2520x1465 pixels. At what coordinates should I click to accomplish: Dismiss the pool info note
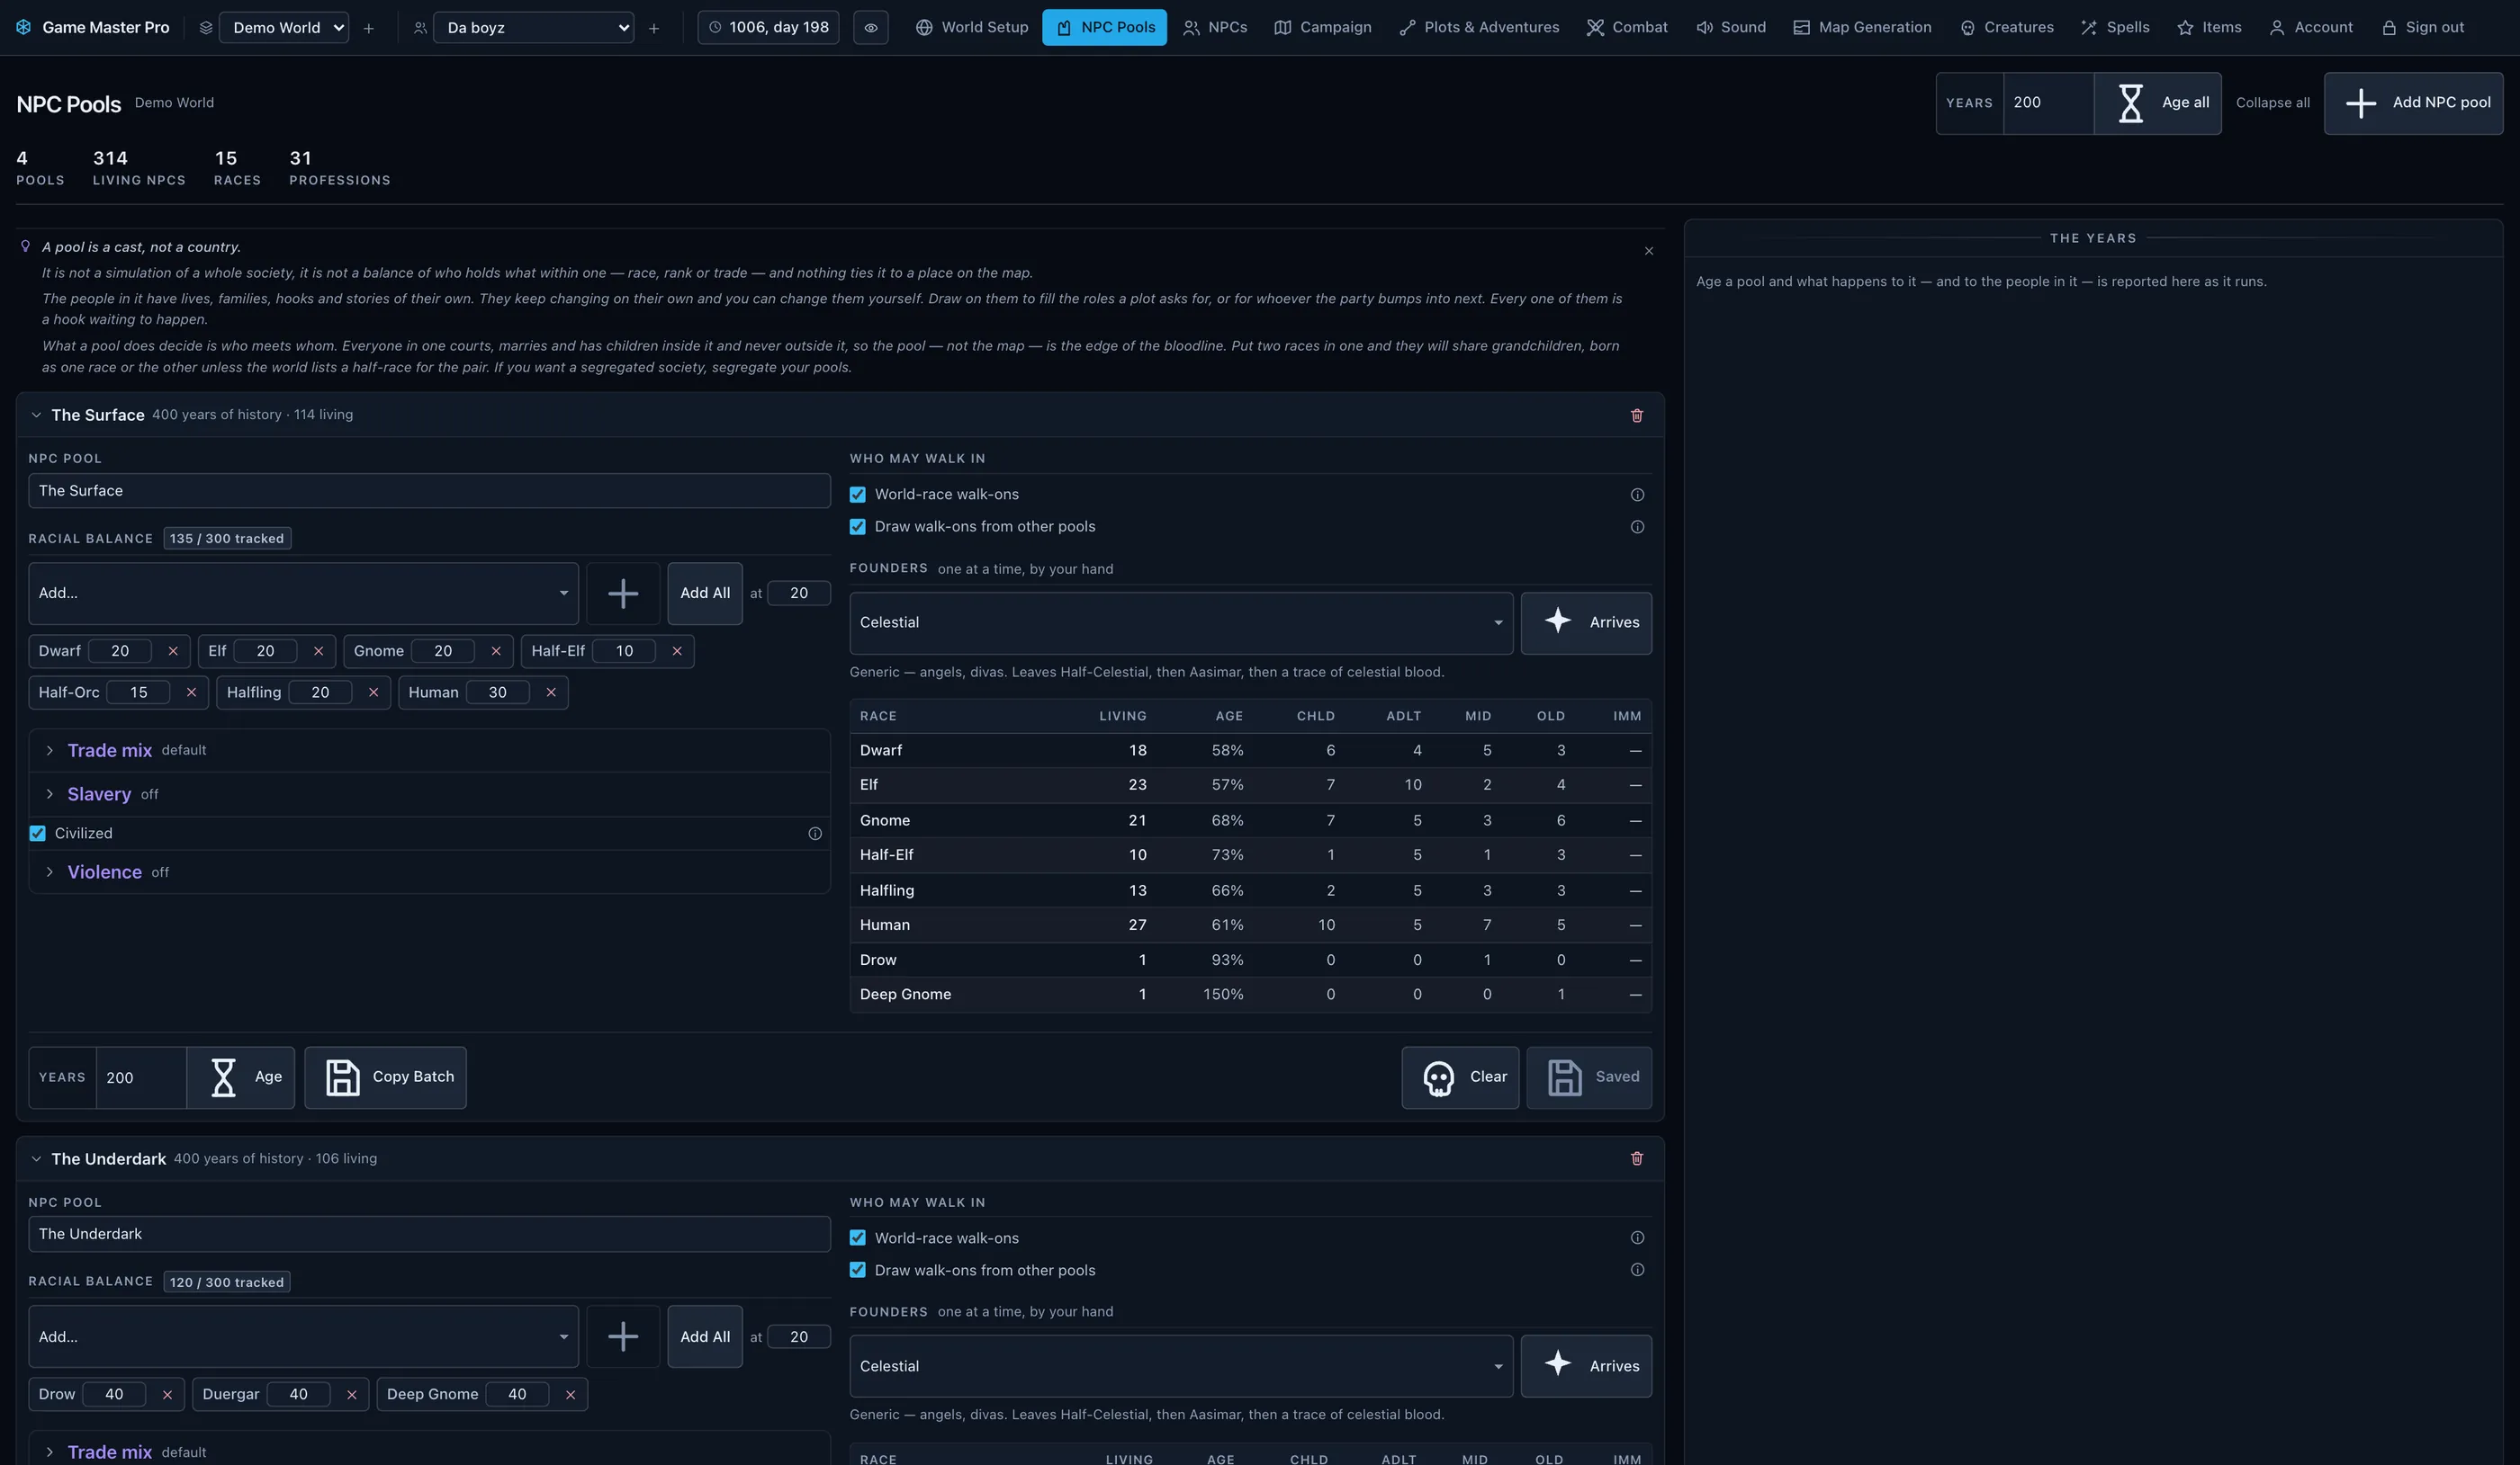tap(1649, 251)
